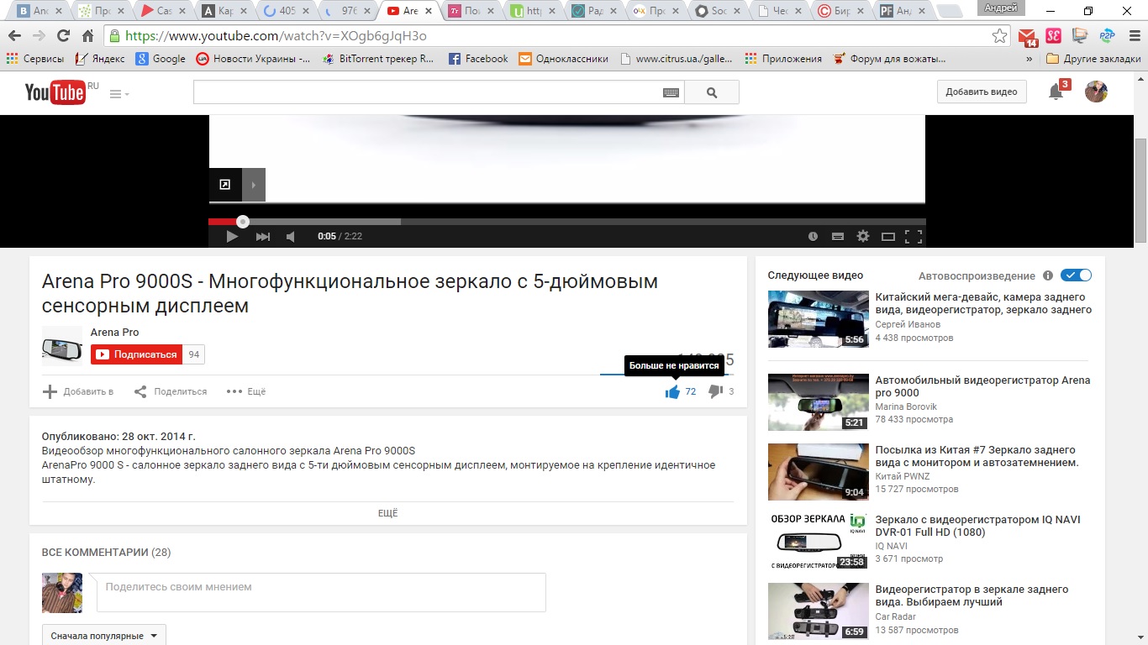The image size is (1148, 645).
Task: Bookmark page with the star icon
Action: click(x=999, y=36)
